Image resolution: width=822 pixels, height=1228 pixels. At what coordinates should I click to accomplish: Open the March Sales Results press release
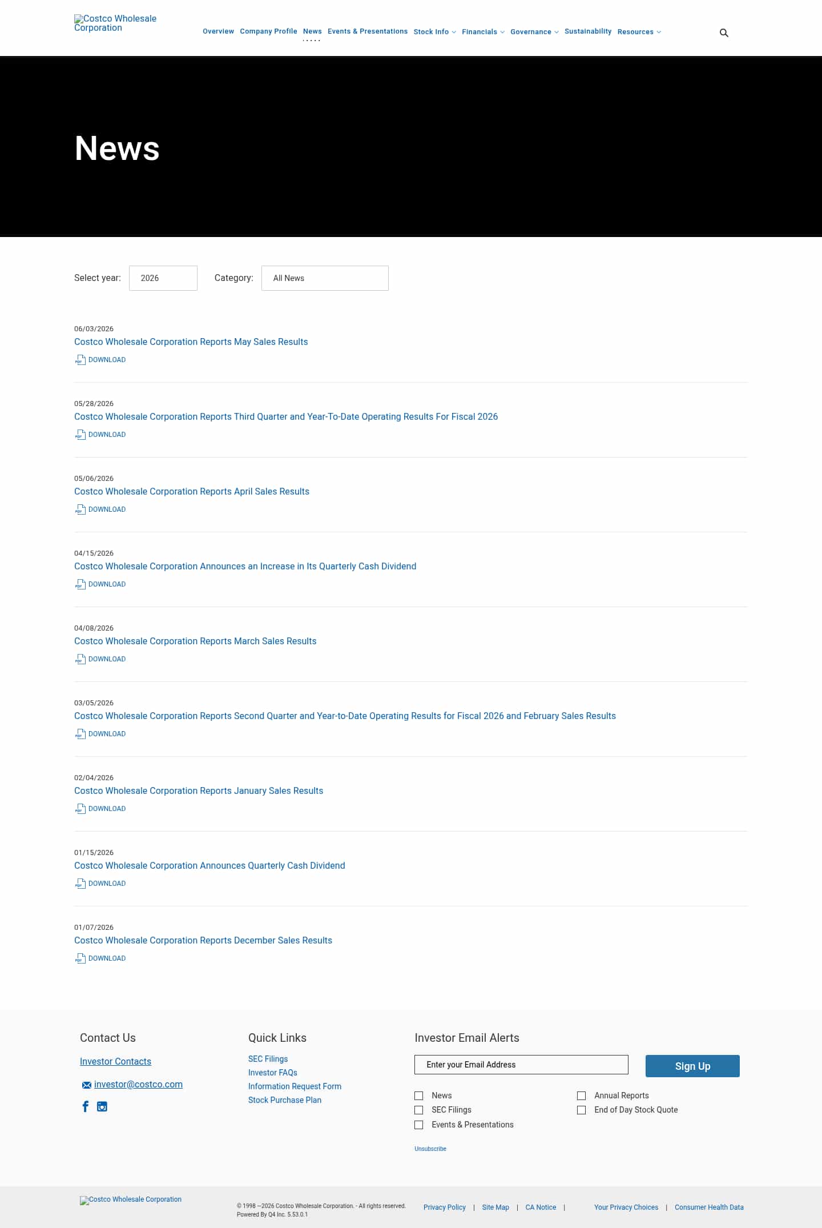tap(195, 641)
